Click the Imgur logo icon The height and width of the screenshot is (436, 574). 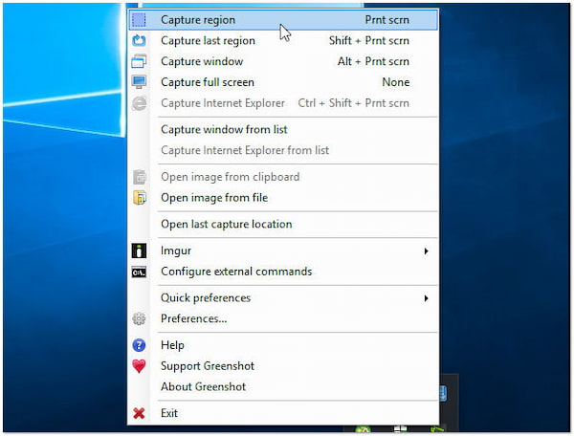click(139, 251)
